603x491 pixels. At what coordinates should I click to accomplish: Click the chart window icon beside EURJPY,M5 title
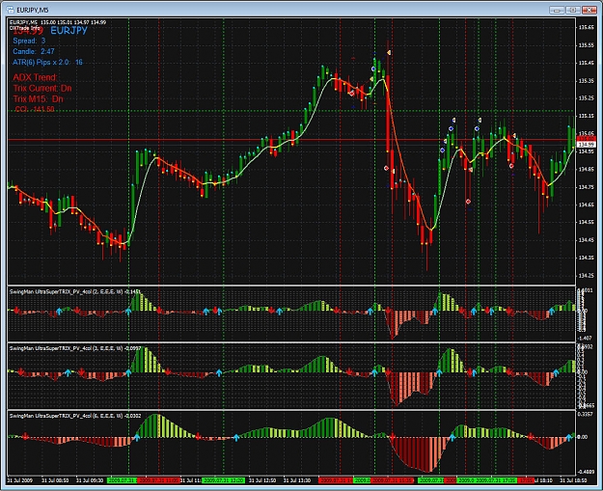(x=11, y=10)
